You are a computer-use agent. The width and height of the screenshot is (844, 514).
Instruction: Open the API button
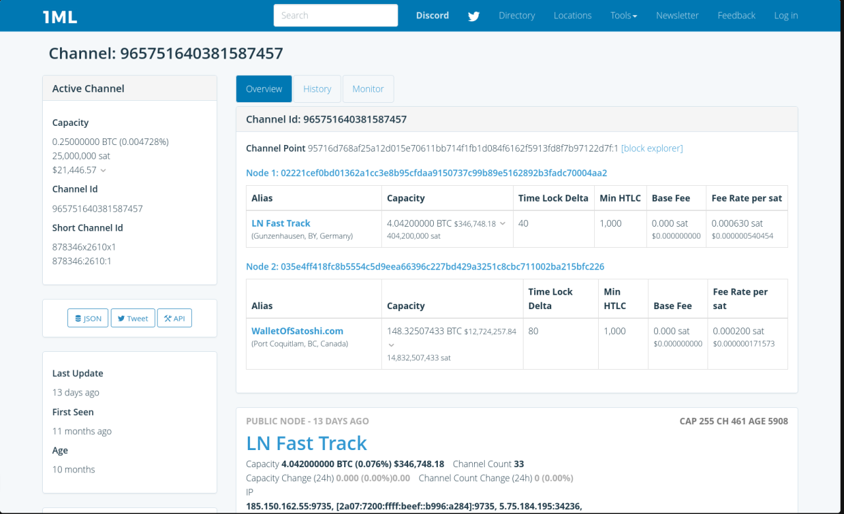point(174,318)
